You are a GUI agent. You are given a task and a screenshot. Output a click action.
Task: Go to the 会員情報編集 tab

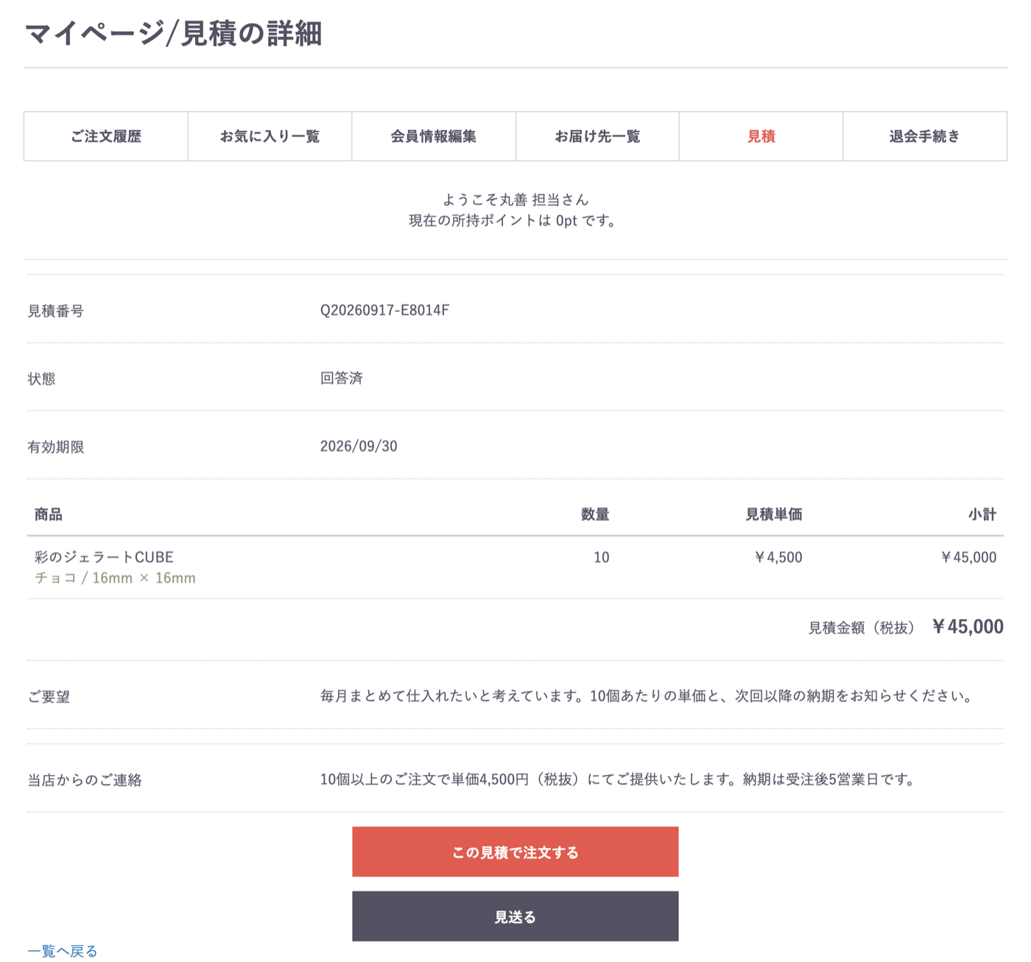tap(434, 136)
